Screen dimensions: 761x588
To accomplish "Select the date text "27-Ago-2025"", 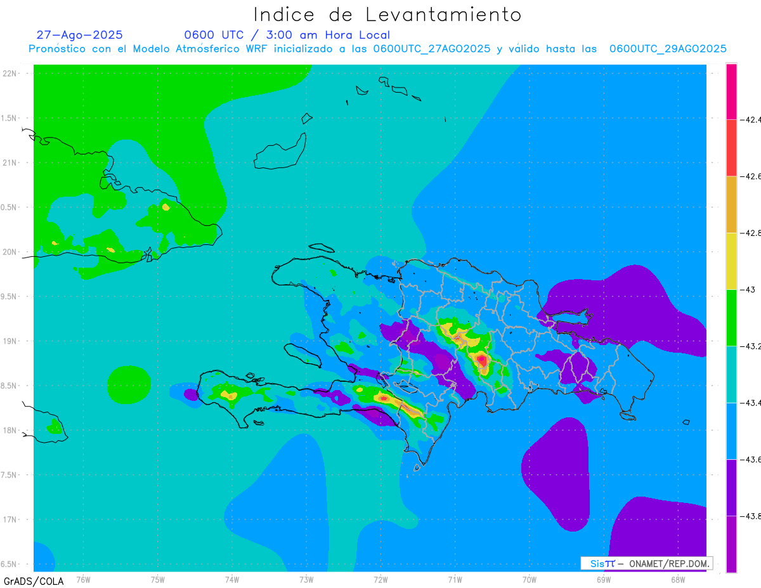I will point(79,35).
